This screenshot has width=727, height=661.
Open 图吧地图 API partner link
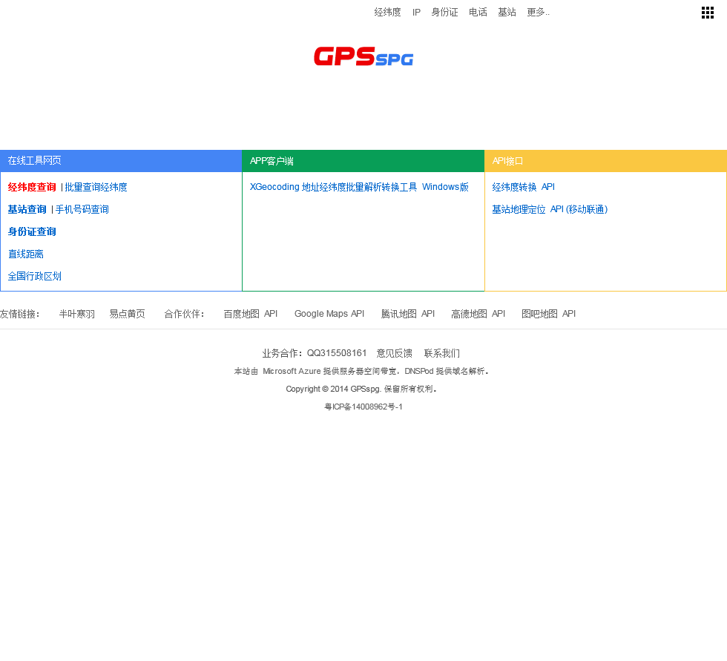coord(548,314)
